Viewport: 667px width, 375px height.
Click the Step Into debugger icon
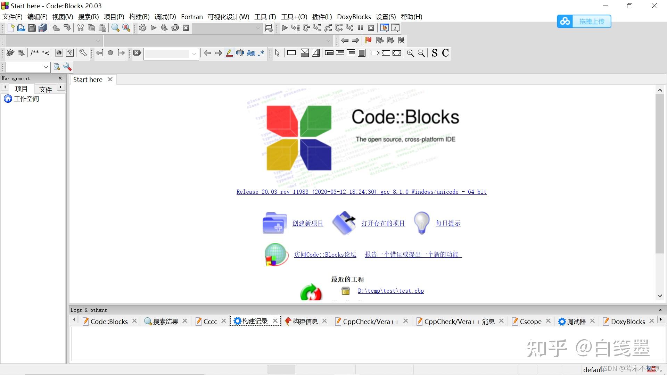pos(316,28)
